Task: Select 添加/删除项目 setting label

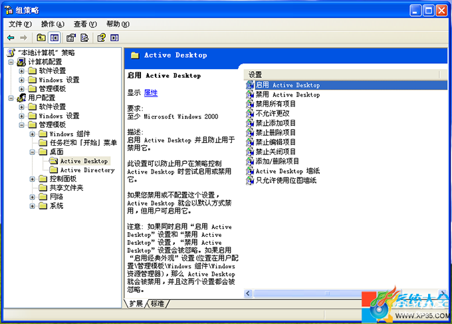Action: point(277,161)
